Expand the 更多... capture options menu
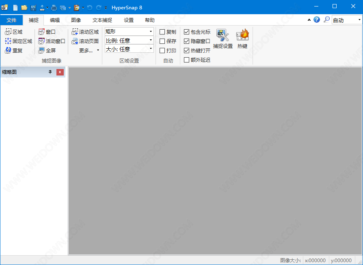The image size is (363, 265). click(89, 50)
